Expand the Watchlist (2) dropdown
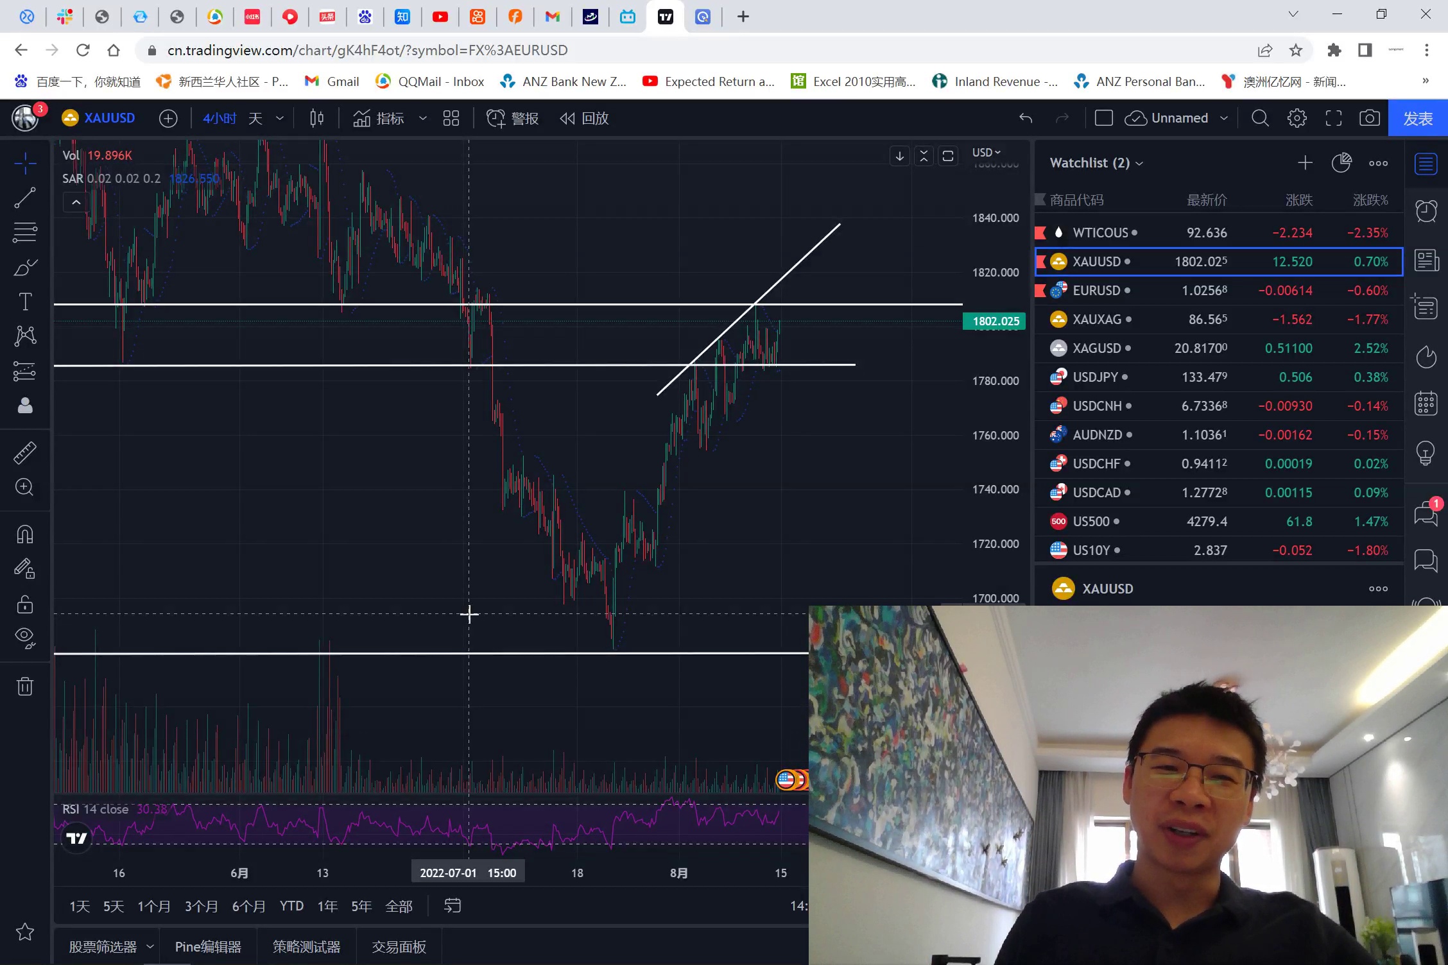 click(1096, 163)
